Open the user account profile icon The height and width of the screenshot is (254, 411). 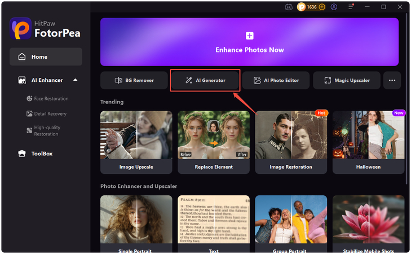[334, 7]
